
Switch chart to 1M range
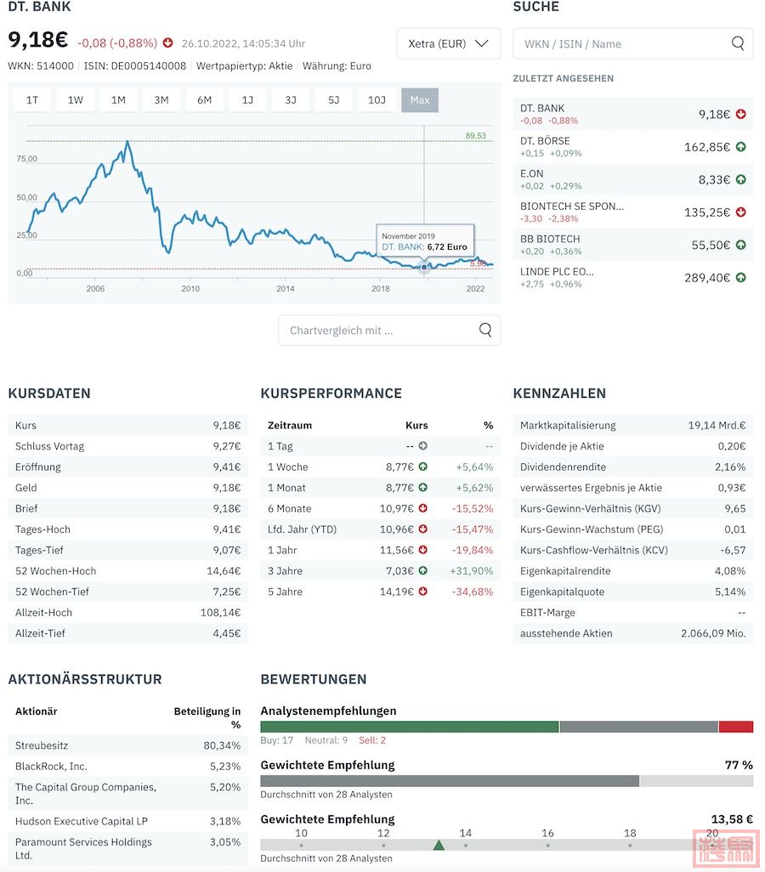118,100
